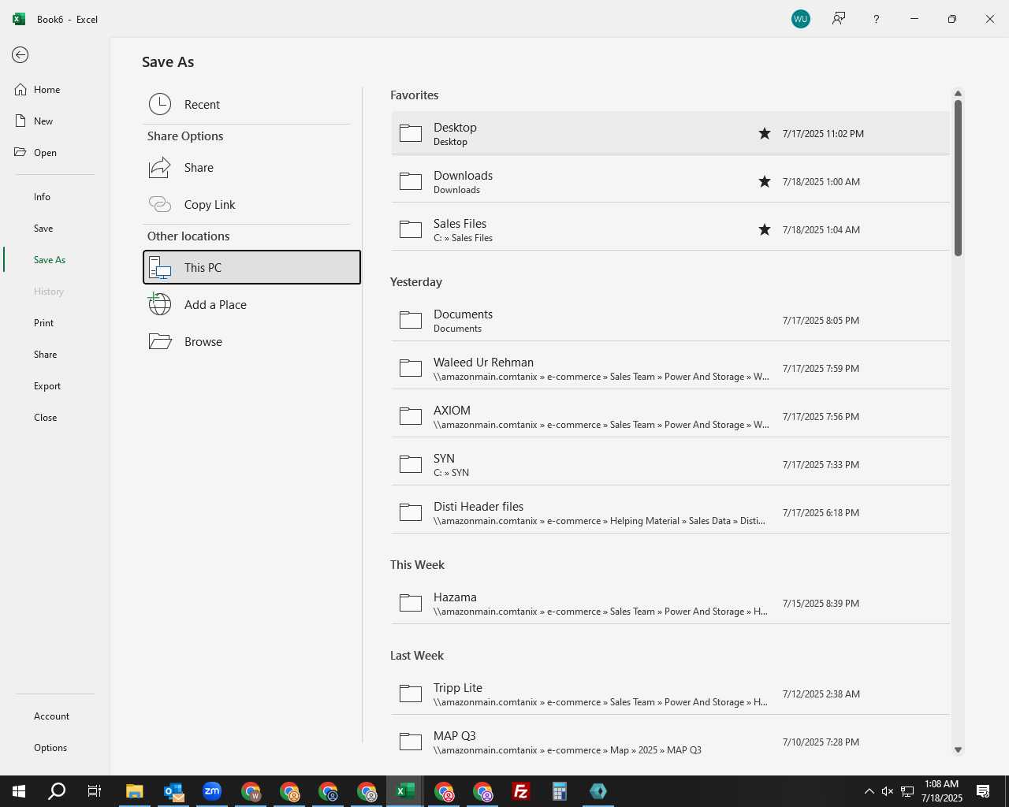Click the folder list scrollbar thumb
The height and width of the screenshot is (807, 1009).
958,178
